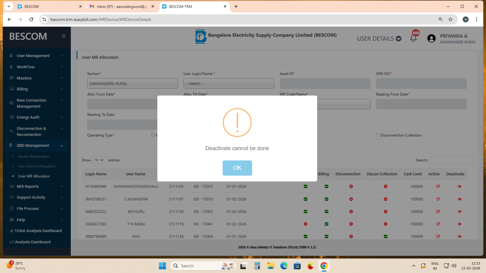Open the User Login/Name select dropdown
This screenshot has height=273, width=486.
(228, 83)
